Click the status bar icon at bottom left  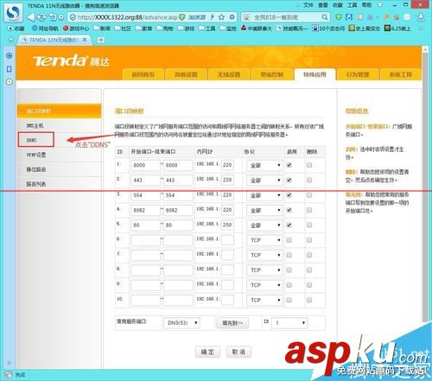[x=9, y=375]
